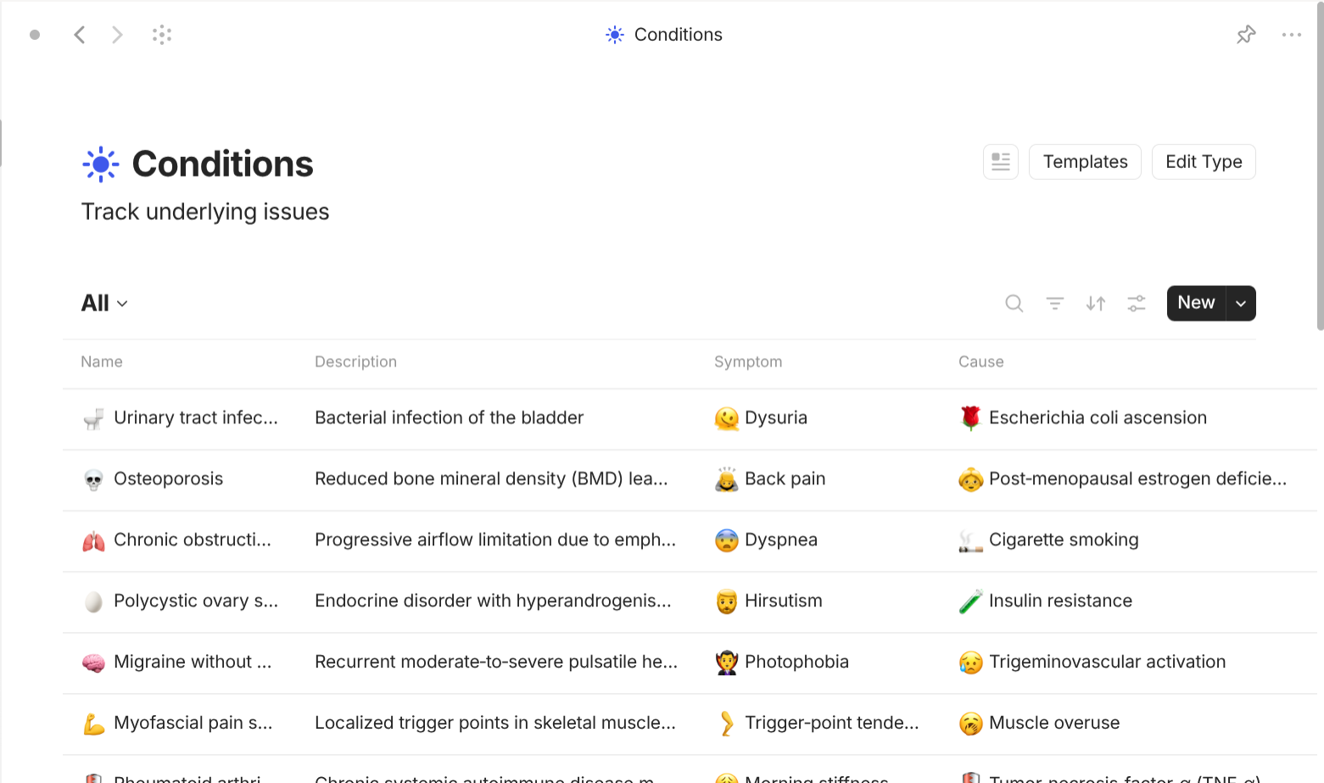Open the three-dot more menu
This screenshot has height=783, width=1324.
pos(1292,34)
